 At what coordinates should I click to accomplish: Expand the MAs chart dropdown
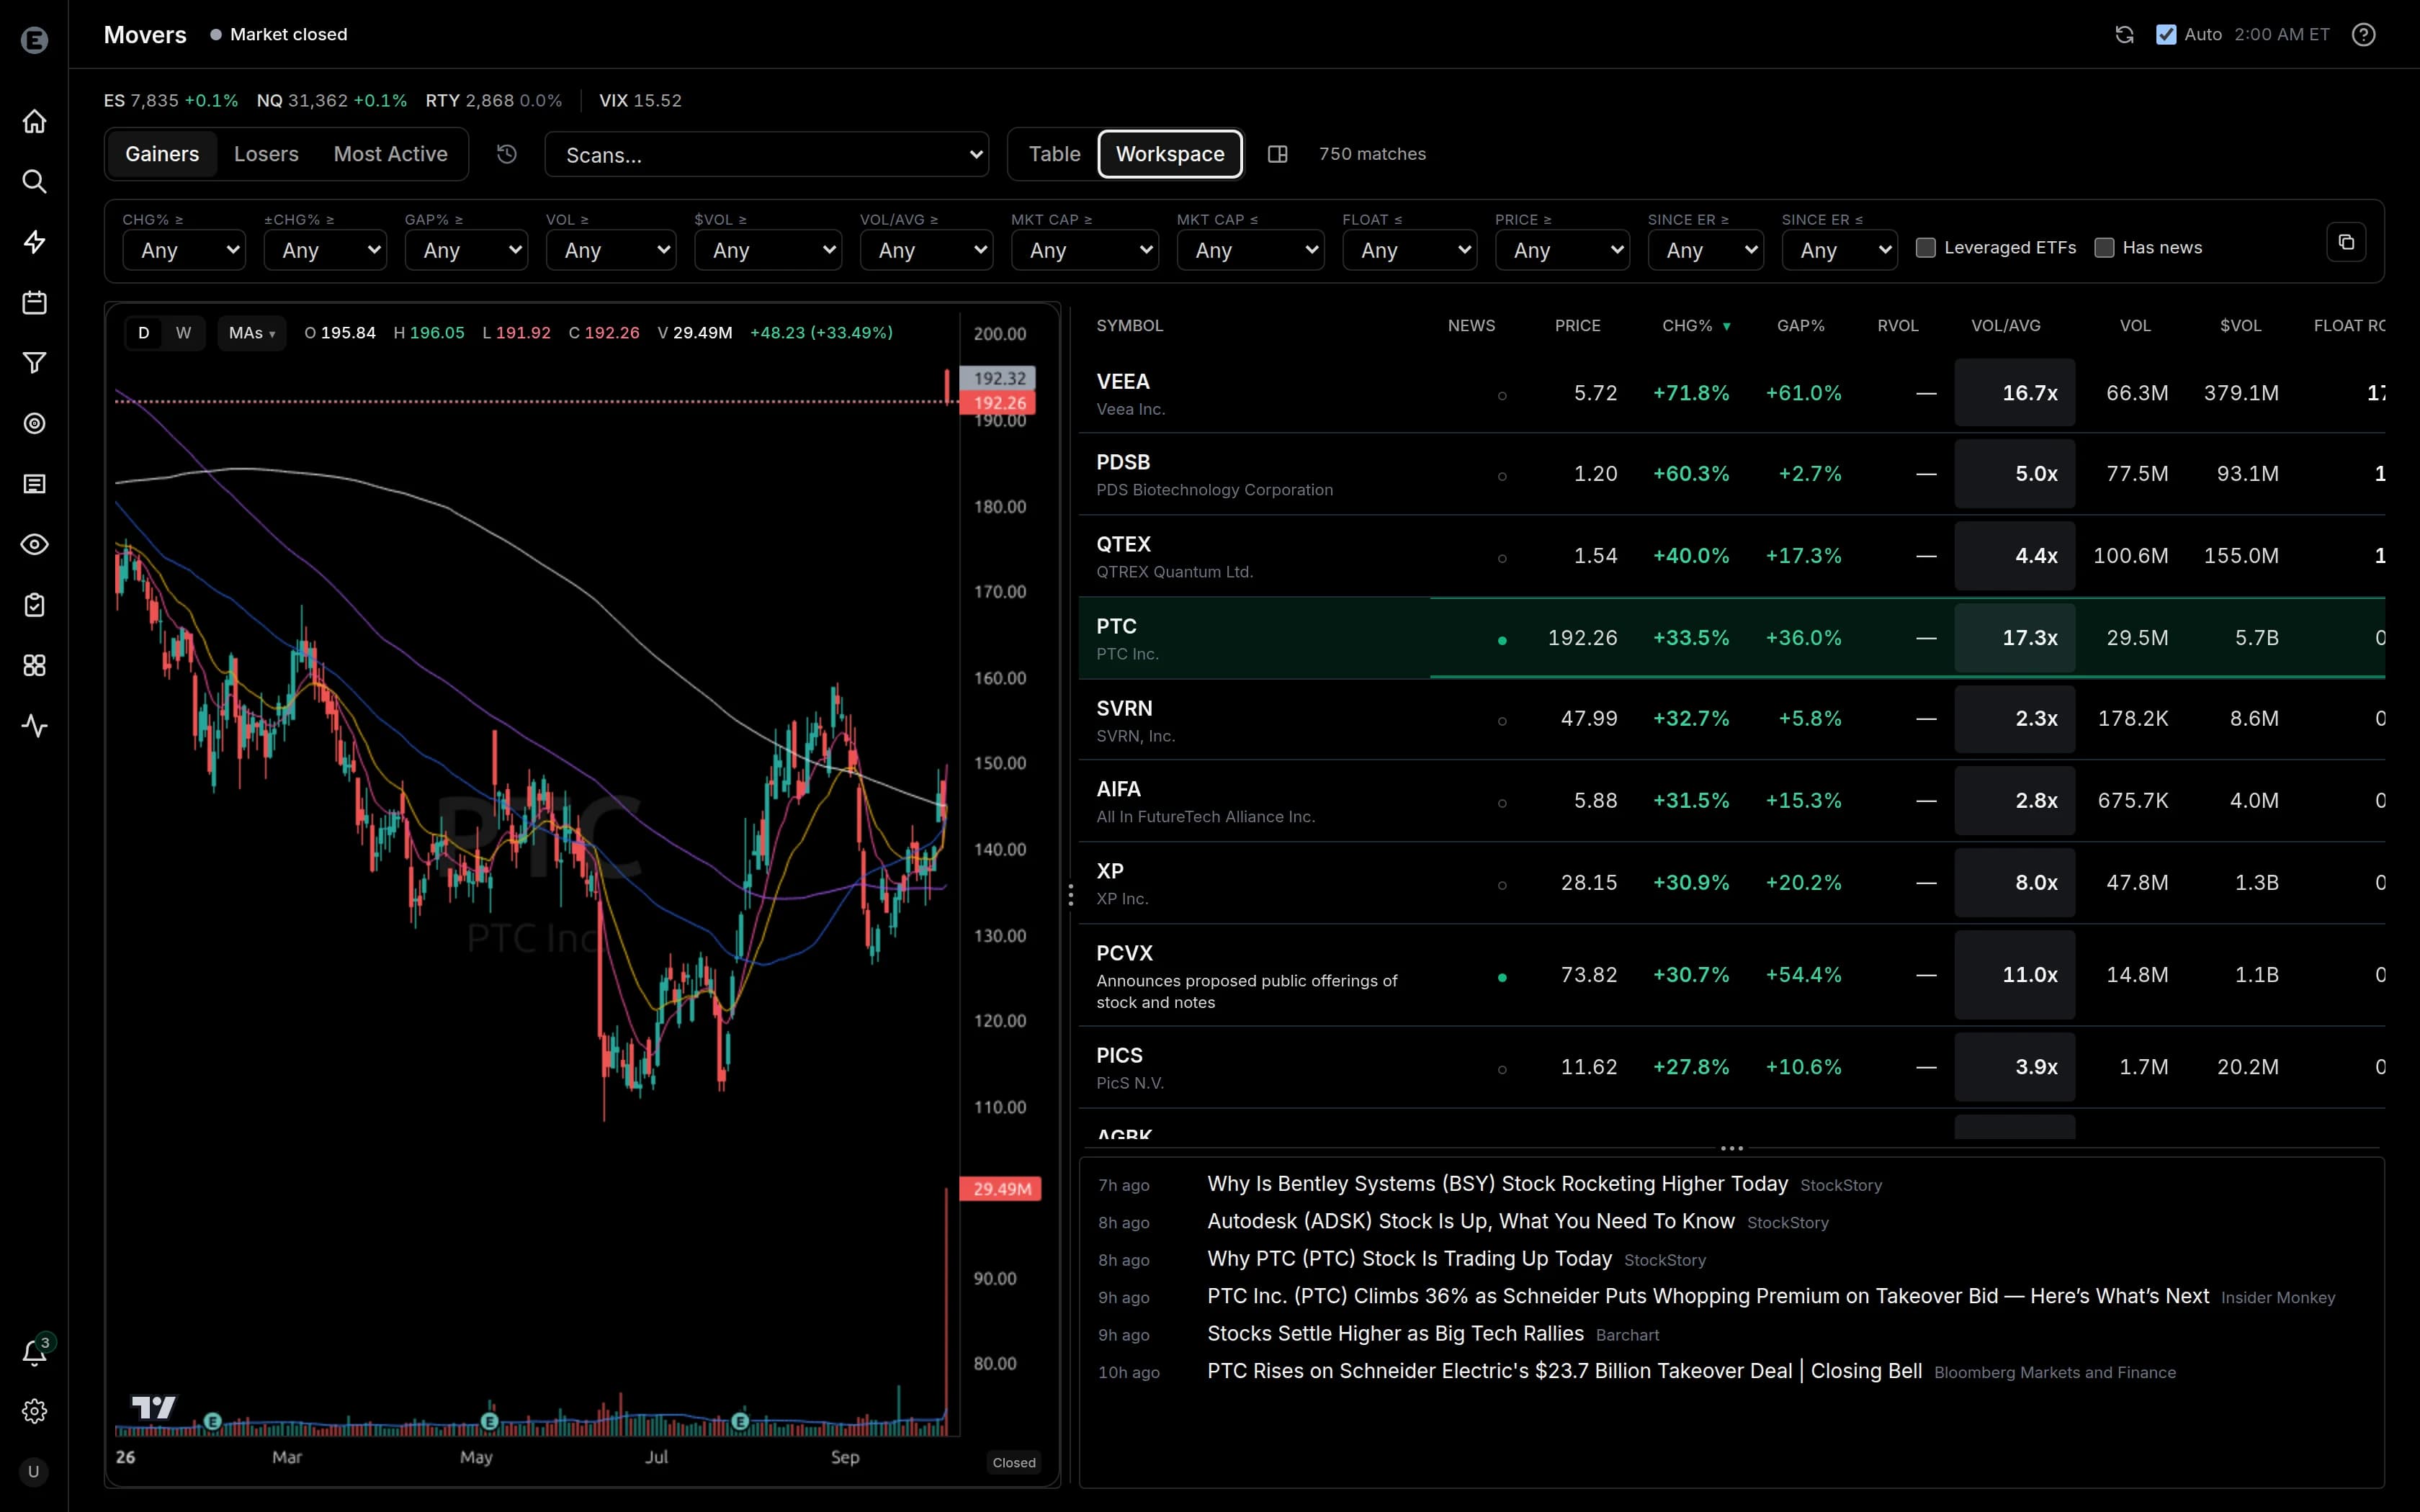pos(252,333)
